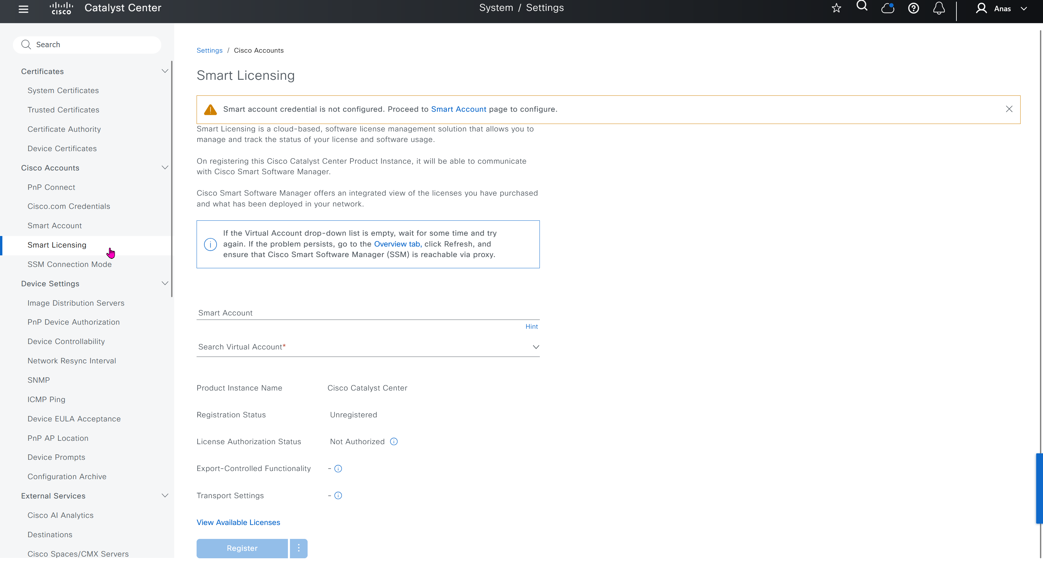Click the sidebar Search field
Screen dimensions: 1043x562
(x=87, y=44)
